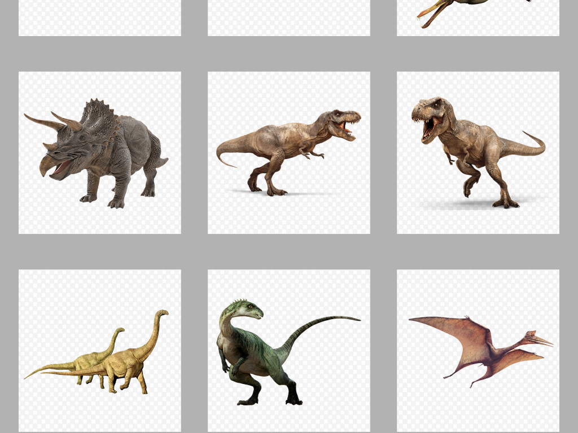
Task: Click the front-facing roaring T. rex tile
Action: click(x=478, y=152)
